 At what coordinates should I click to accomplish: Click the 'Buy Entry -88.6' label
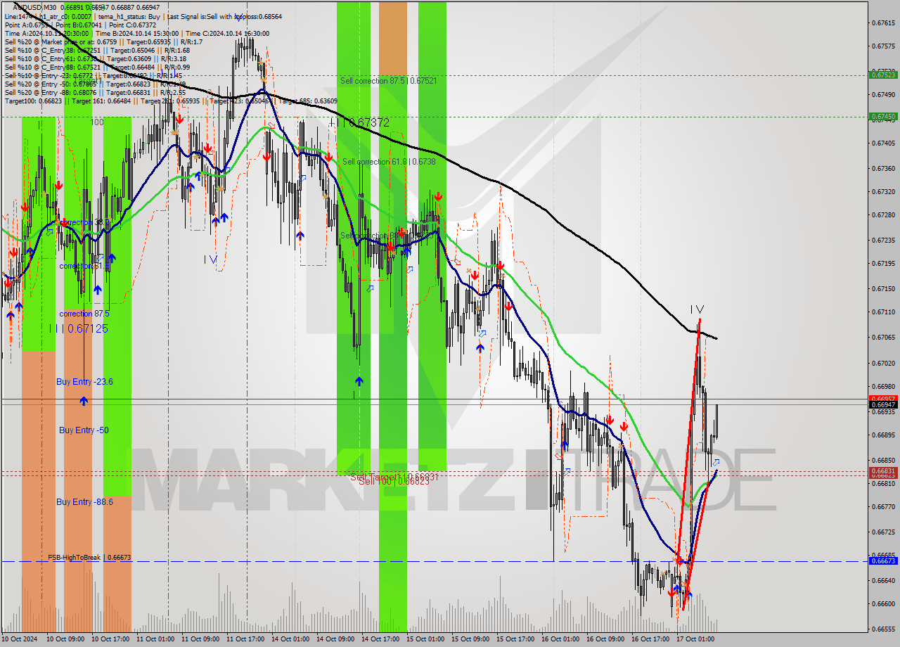click(84, 501)
